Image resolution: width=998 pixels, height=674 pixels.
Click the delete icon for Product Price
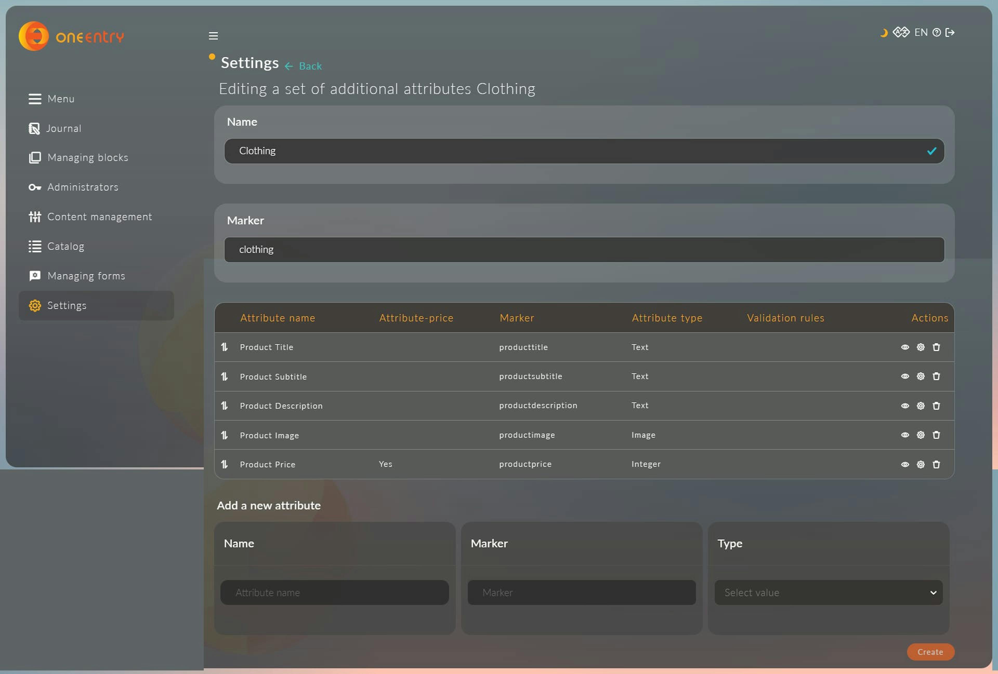936,464
